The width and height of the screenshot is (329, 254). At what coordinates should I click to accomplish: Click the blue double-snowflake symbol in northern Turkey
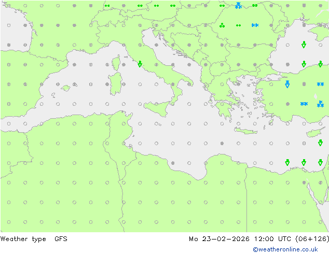tap(320, 84)
